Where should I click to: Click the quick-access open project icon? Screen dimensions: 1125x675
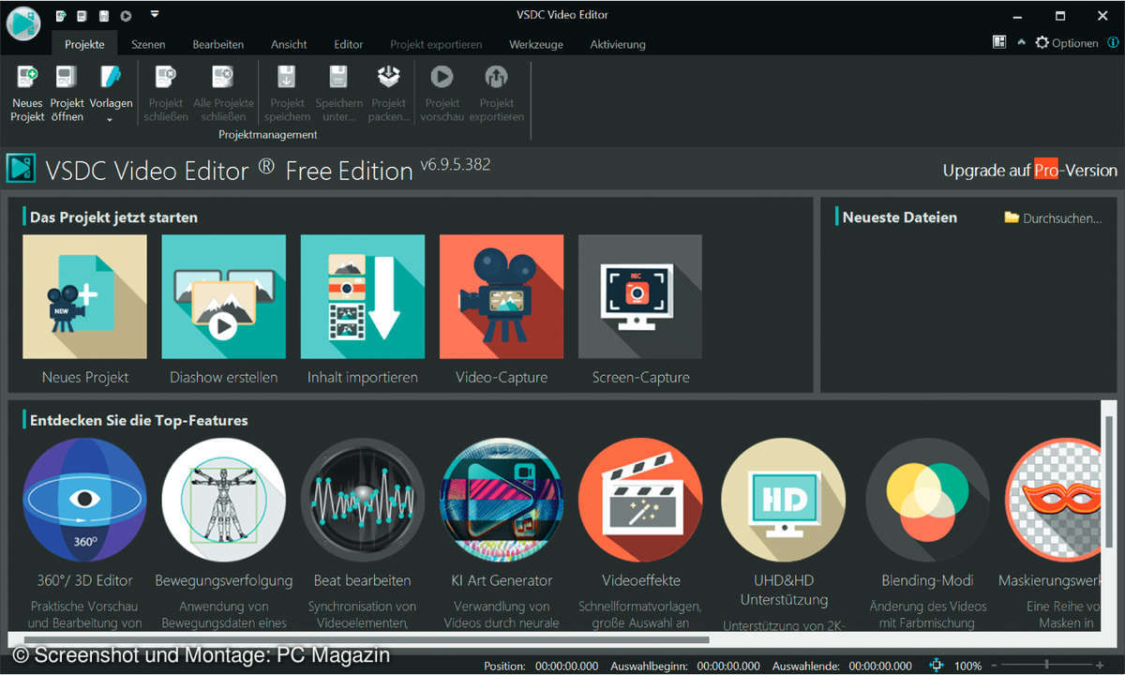point(82,16)
